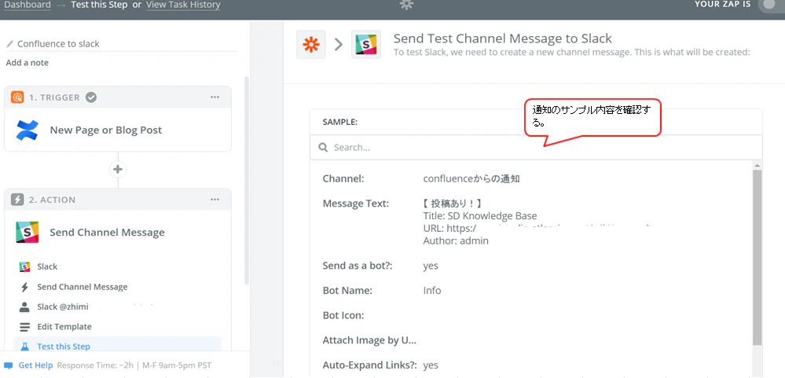Click the Action lightning bolt icon
785x378 pixels.
click(17, 200)
